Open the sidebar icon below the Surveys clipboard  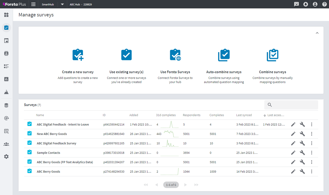coord(6,41)
